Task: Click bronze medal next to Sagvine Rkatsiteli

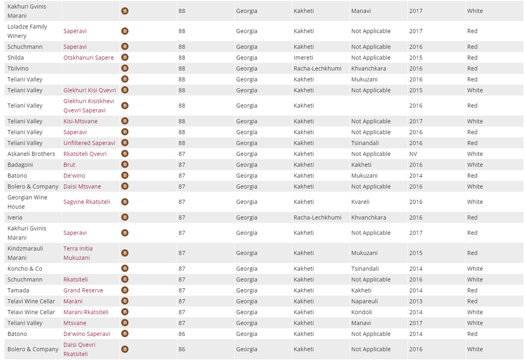Action: [x=125, y=202]
